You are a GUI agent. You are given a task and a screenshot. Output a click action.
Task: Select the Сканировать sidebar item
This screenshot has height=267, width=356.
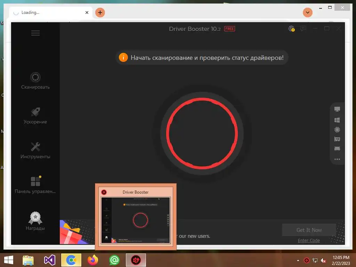coord(35,81)
